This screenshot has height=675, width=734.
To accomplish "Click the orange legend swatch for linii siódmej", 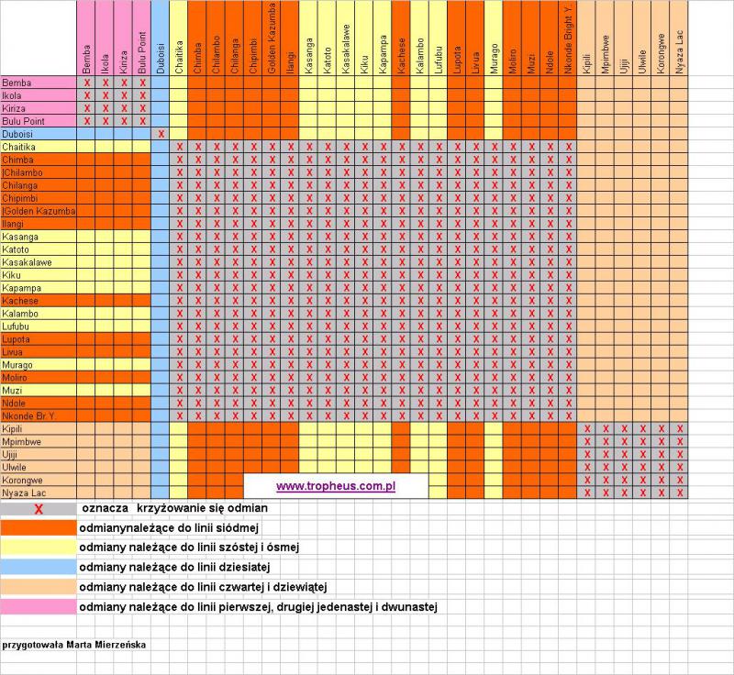I will click(x=38, y=527).
